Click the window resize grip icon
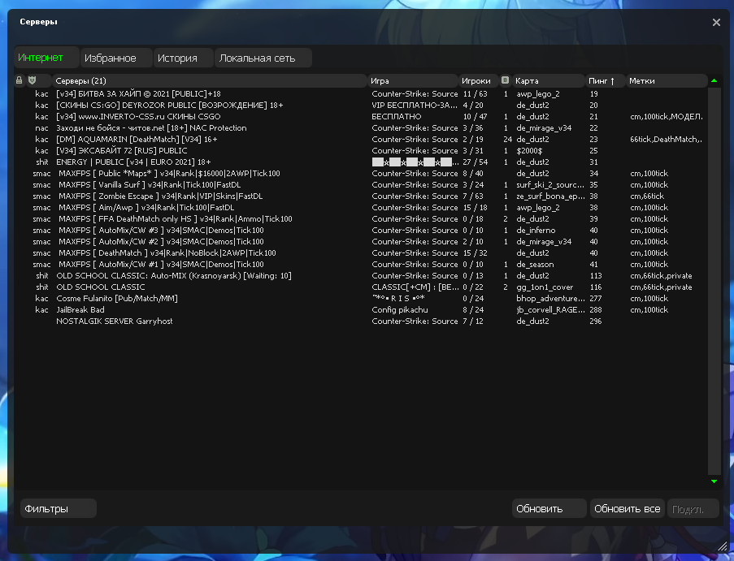The image size is (734, 561). (723, 546)
